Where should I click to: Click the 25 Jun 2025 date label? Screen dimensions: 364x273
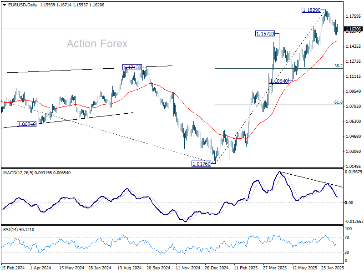coord(333,268)
